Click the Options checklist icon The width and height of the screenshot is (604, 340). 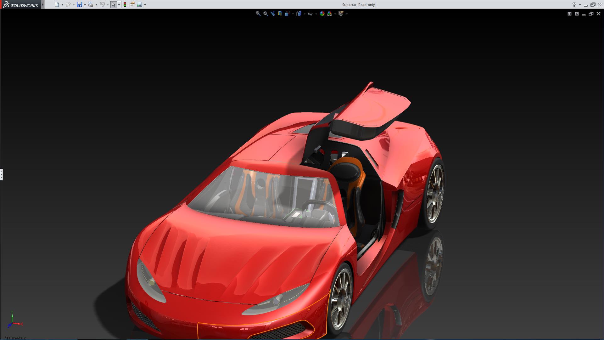click(139, 4)
